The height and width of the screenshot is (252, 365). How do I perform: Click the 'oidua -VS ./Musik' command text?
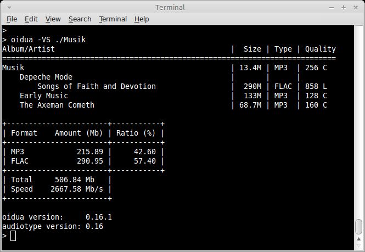click(48, 40)
